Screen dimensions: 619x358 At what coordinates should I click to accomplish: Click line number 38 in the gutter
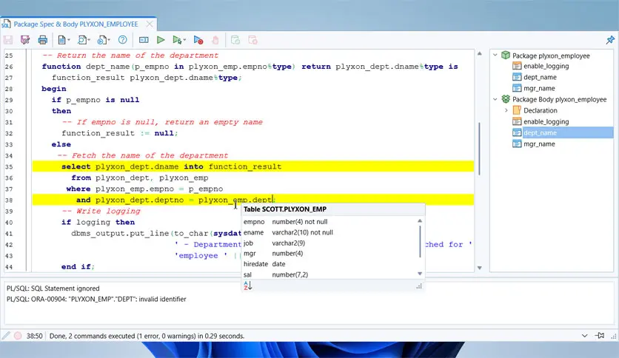pyautogui.click(x=9, y=200)
